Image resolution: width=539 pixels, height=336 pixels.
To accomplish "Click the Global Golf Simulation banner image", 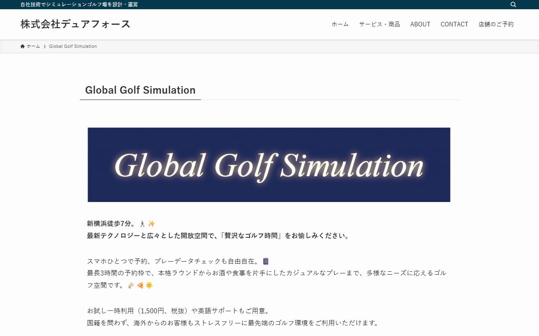I will tap(269, 165).
